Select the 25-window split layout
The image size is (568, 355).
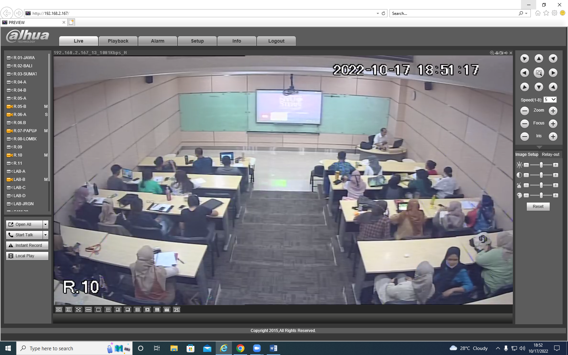(x=176, y=310)
